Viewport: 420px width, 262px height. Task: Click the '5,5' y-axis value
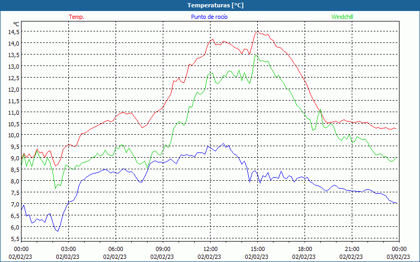15,238
